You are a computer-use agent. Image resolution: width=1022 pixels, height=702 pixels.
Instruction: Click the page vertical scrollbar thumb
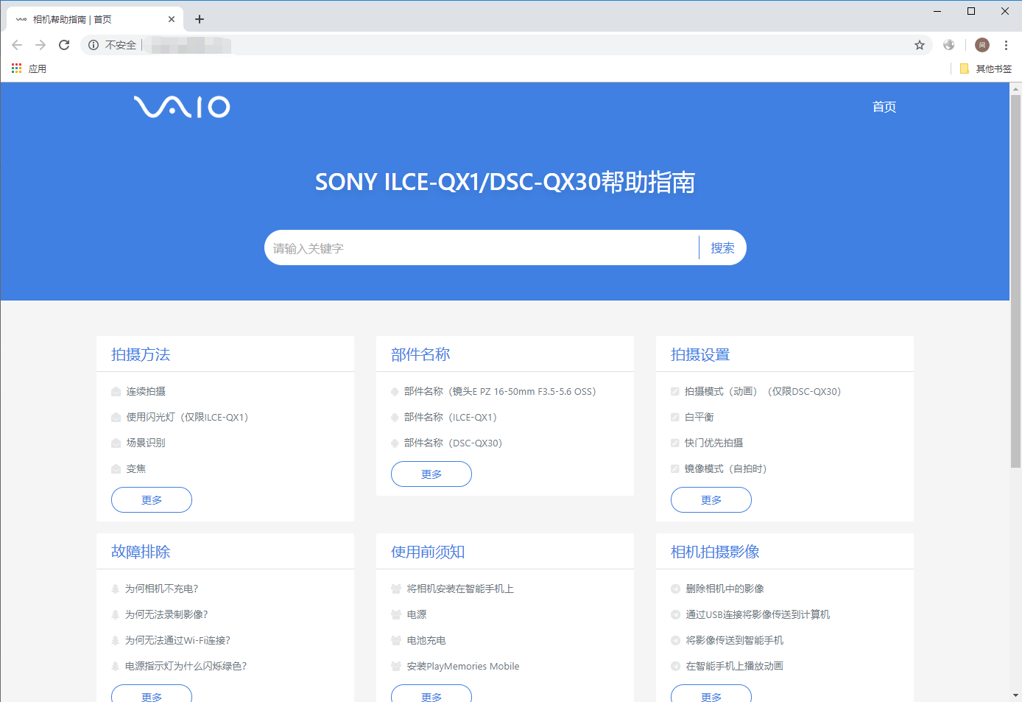pyautogui.click(x=1015, y=281)
